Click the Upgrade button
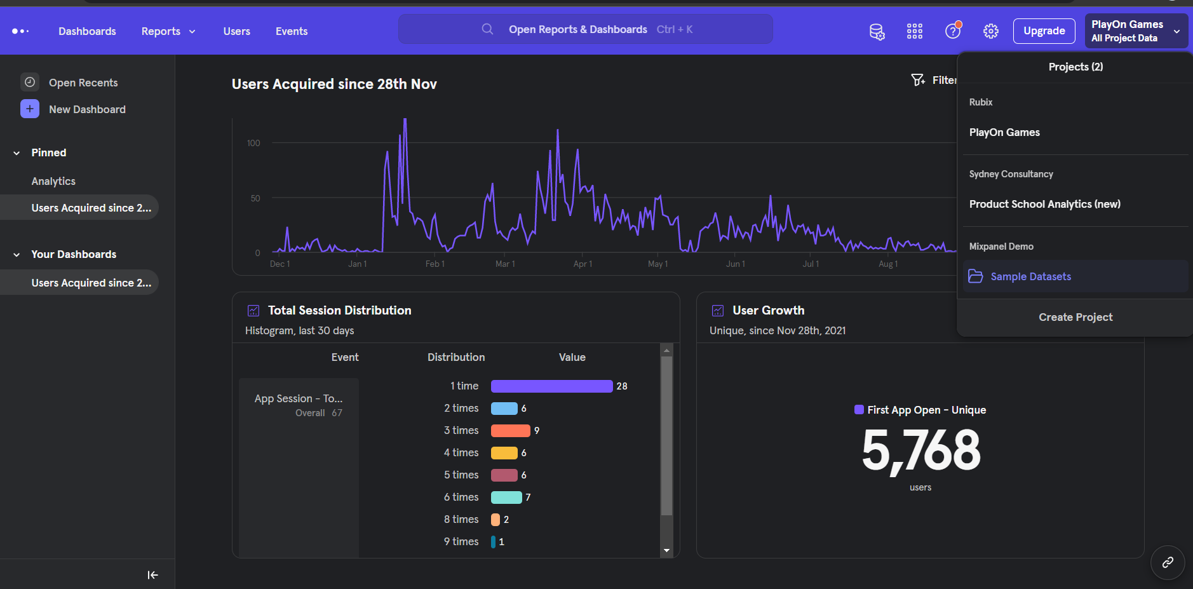Screen dimensions: 1193x589 point(1043,30)
